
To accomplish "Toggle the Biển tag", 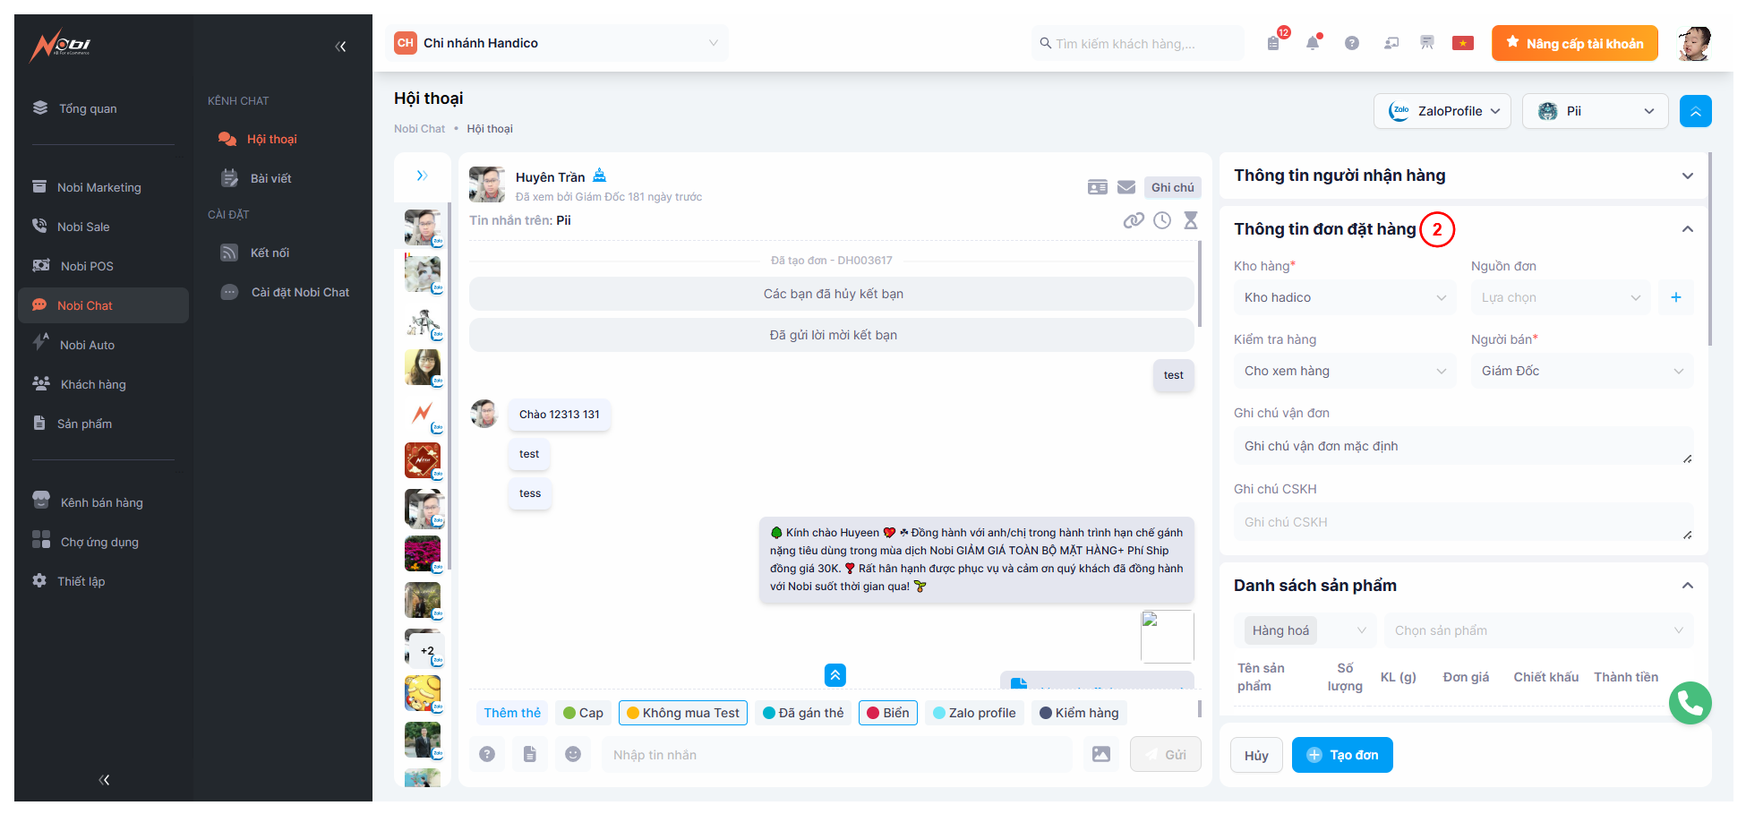I will coord(887,713).
